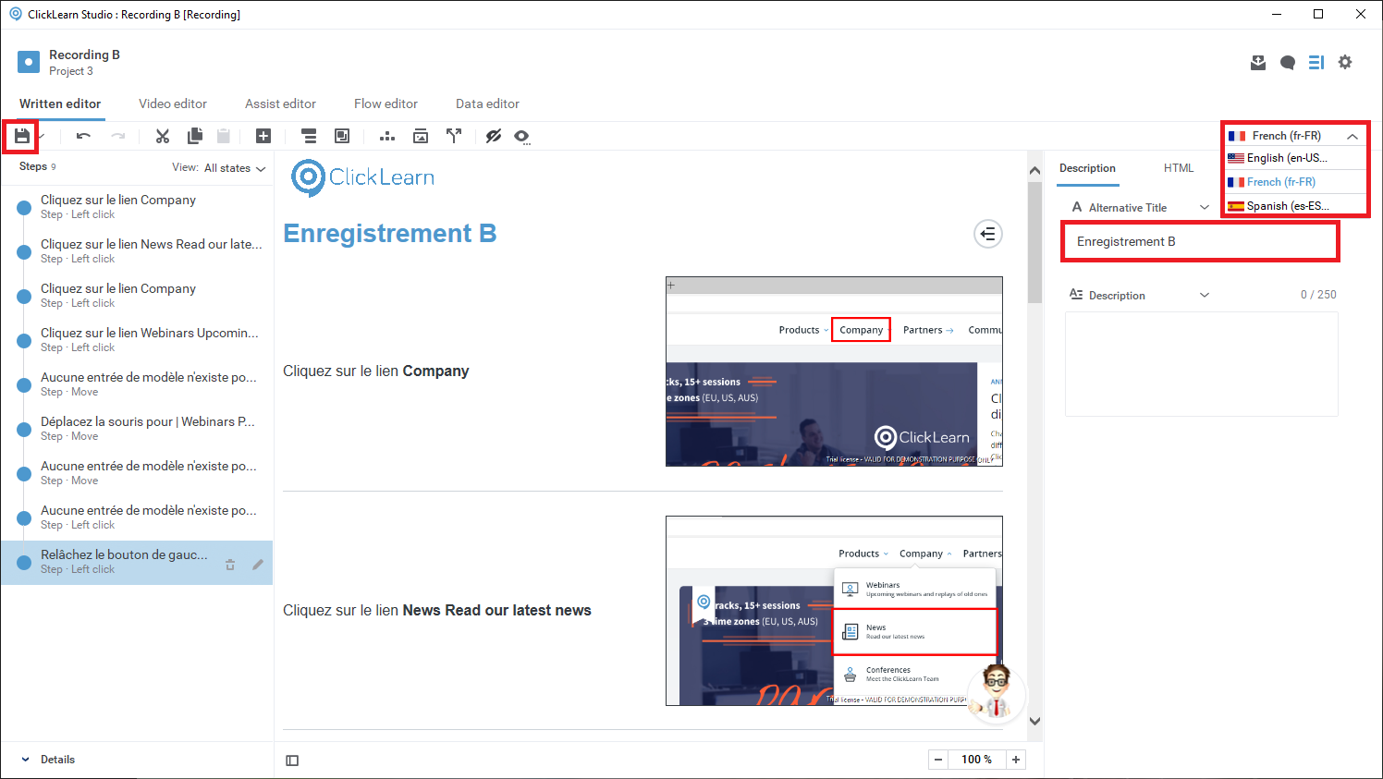Select the Written editor tab

[x=60, y=103]
